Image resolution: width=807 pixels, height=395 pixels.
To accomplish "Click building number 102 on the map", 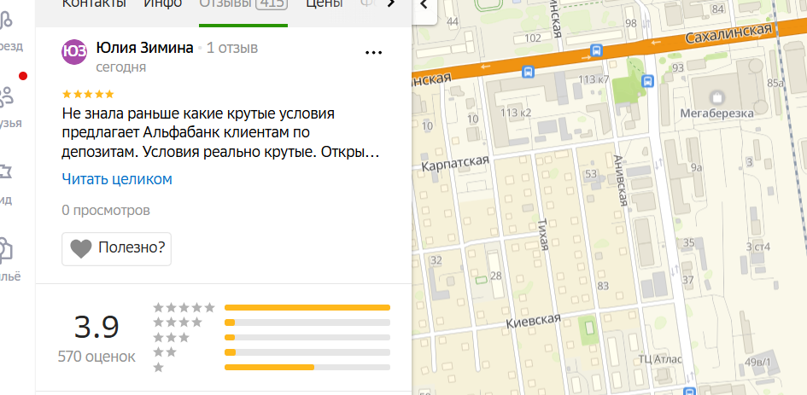I will 533,38.
